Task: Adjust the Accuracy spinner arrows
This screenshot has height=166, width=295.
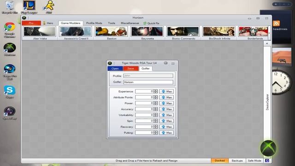Action: (x=155, y=109)
